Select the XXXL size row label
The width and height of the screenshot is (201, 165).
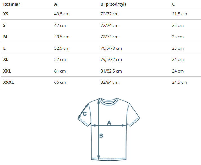tap(8, 82)
